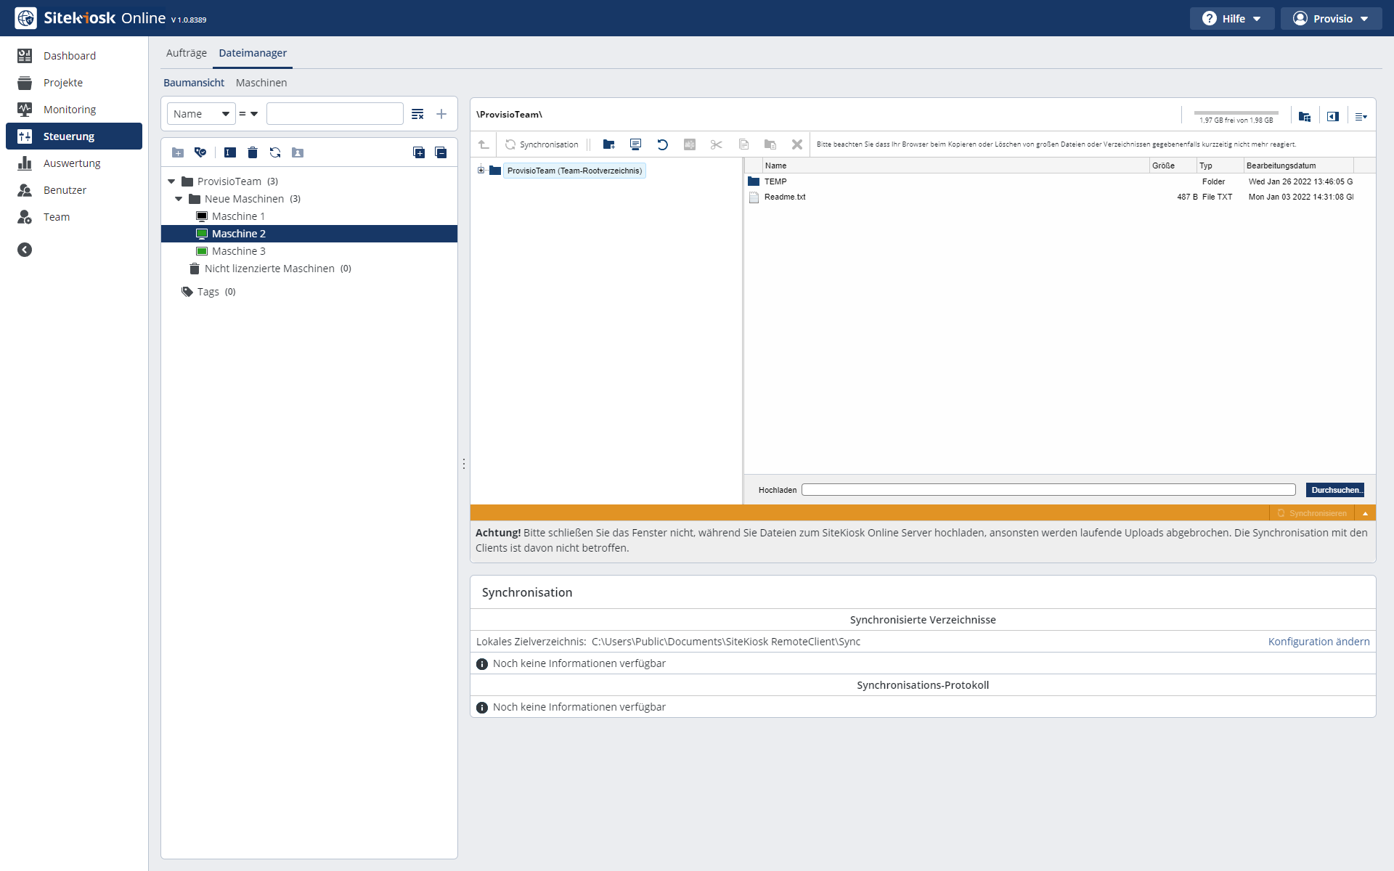Viewport: 1394px width, 871px height.
Task: Add a filter with plus icon
Action: tap(441, 114)
